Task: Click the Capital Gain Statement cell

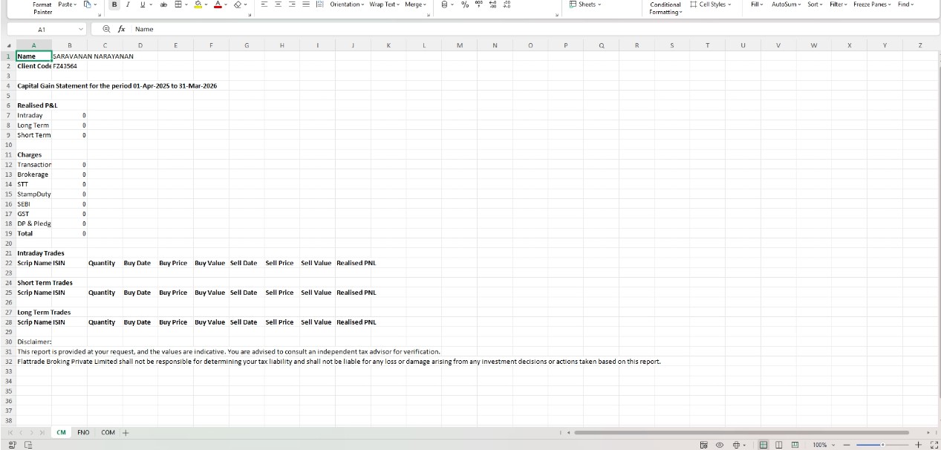Action: [117, 85]
